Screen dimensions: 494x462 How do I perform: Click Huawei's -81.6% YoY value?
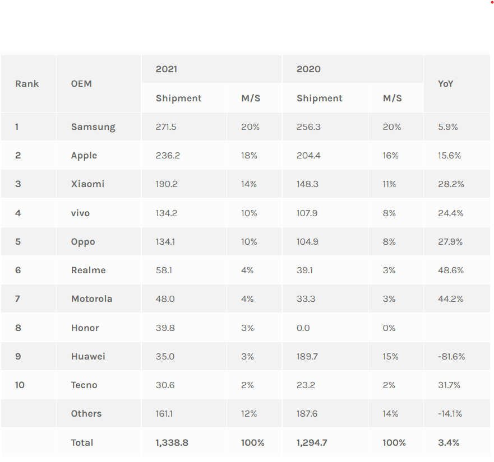pyautogui.click(x=451, y=356)
